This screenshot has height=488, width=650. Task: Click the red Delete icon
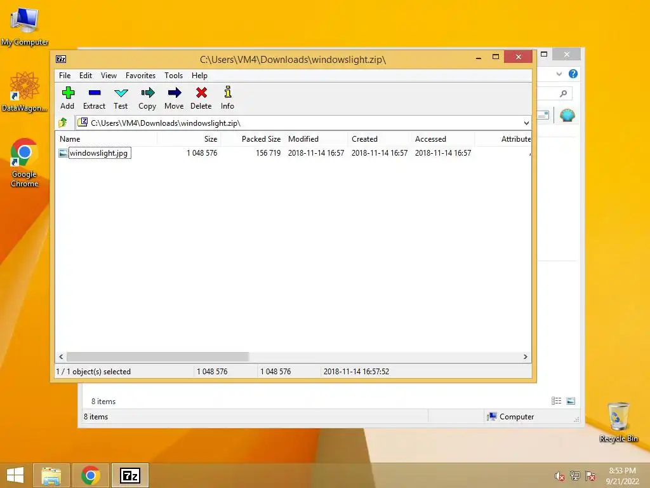click(x=201, y=93)
